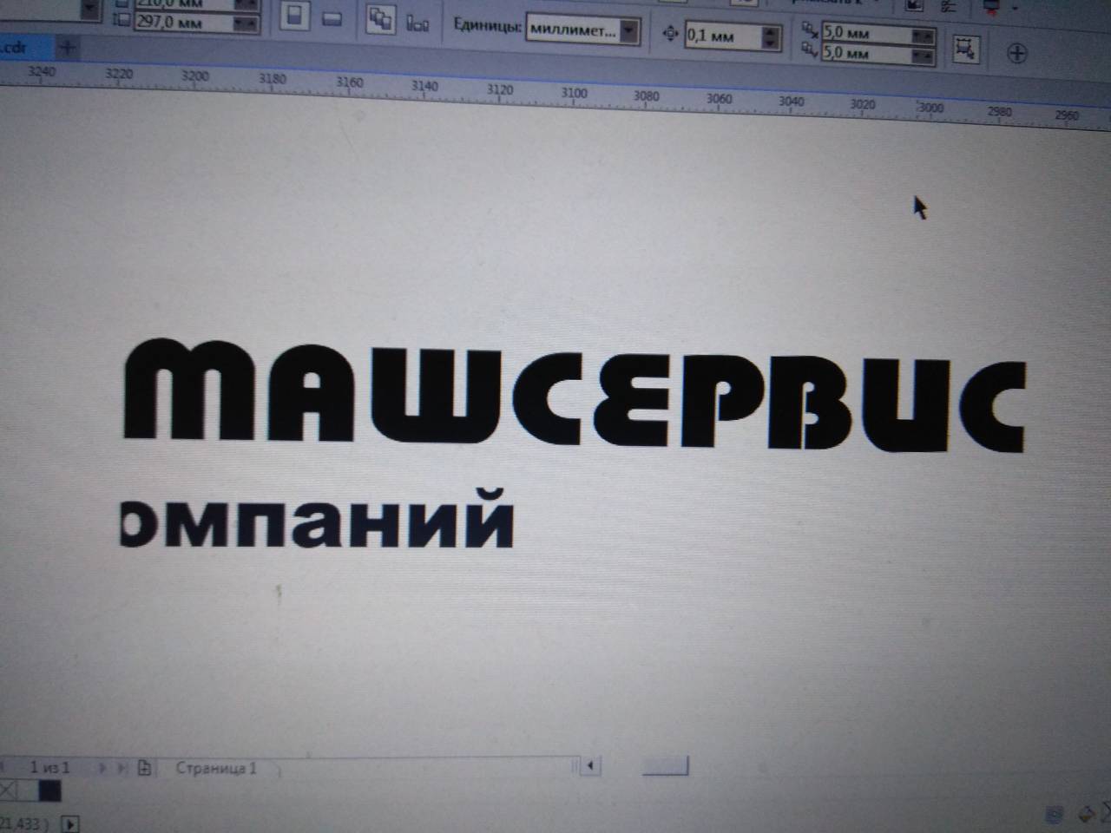Pick the dark navy color swatch

click(50, 790)
